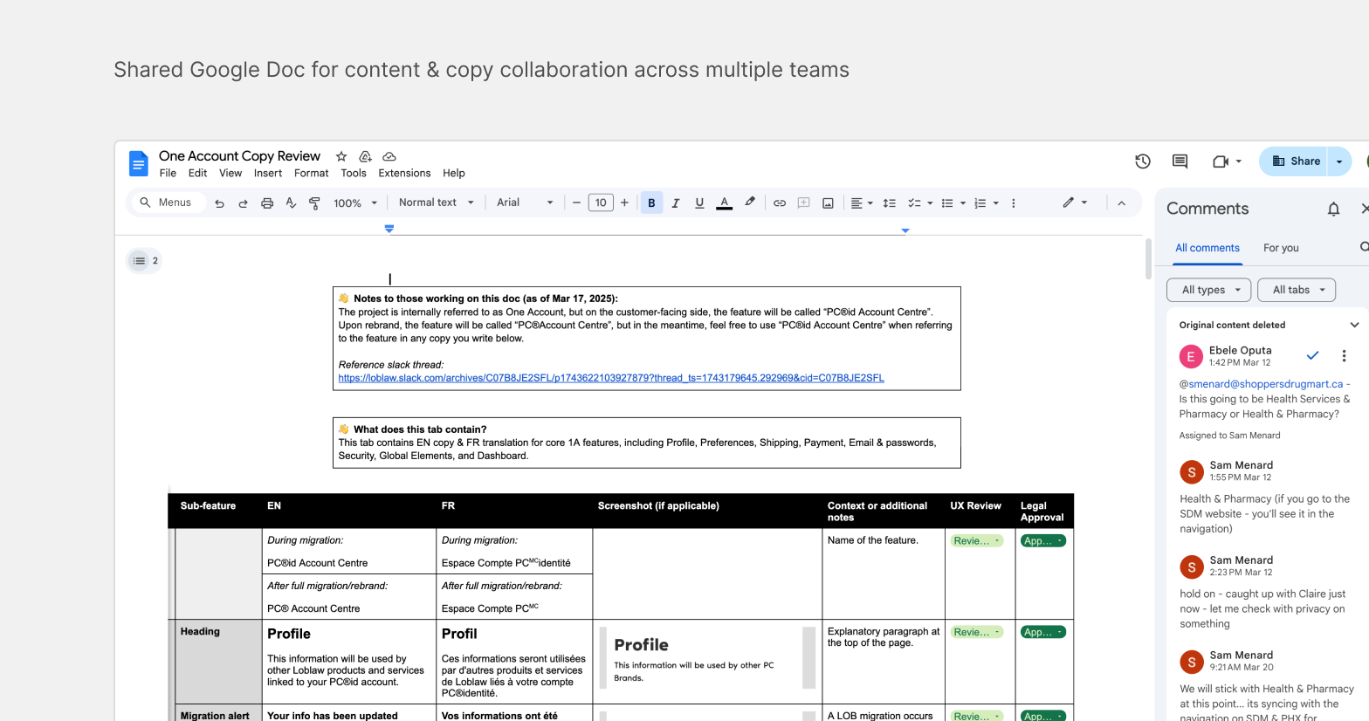
Task: Show all comments via header icon
Action: (x=1180, y=161)
